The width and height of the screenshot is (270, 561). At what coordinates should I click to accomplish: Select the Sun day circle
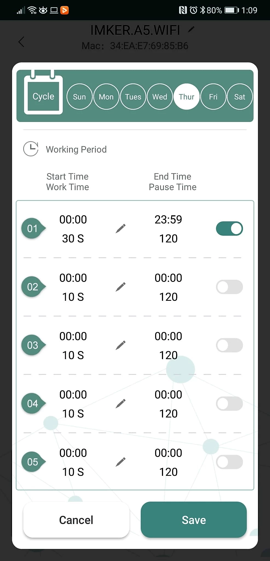(x=79, y=97)
